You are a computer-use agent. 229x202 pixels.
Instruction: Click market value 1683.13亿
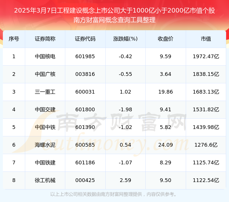pyautogui.click(x=206, y=92)
